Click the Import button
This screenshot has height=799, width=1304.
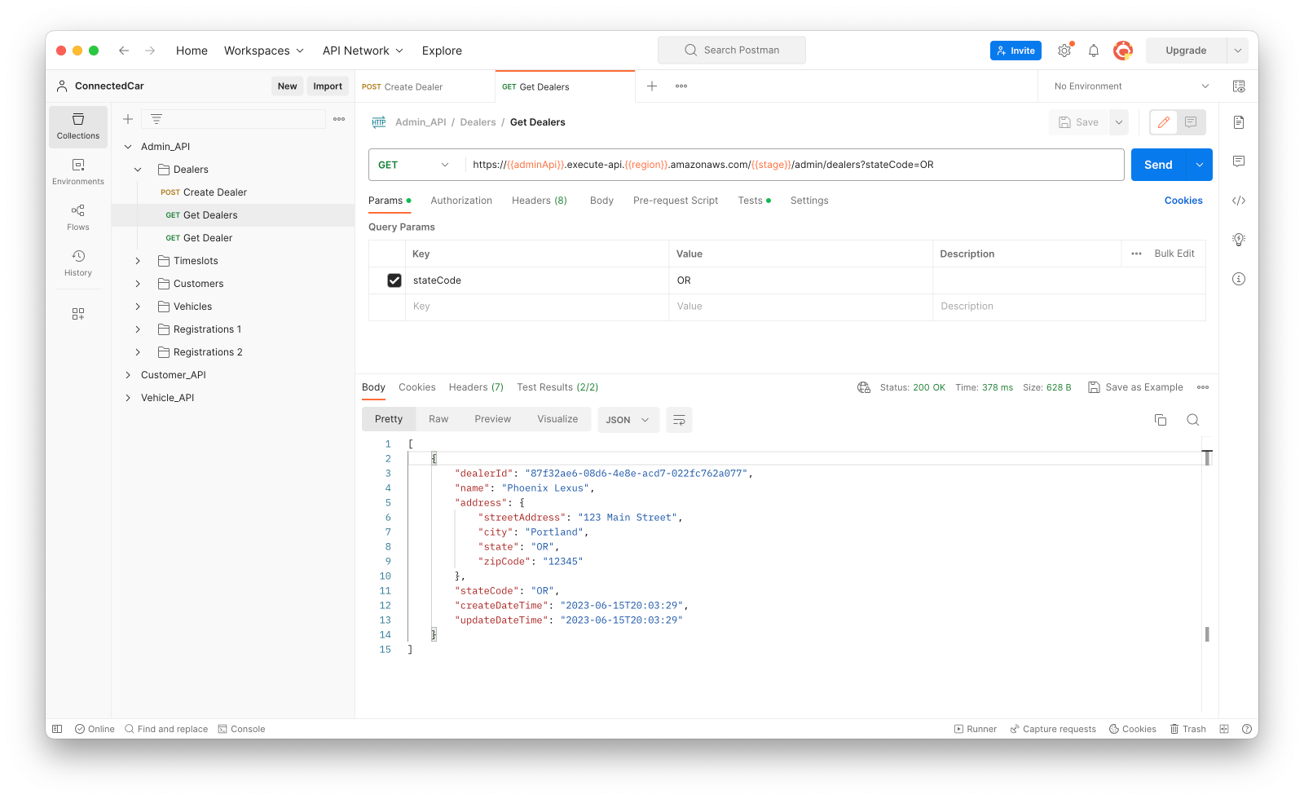[328, 86]
